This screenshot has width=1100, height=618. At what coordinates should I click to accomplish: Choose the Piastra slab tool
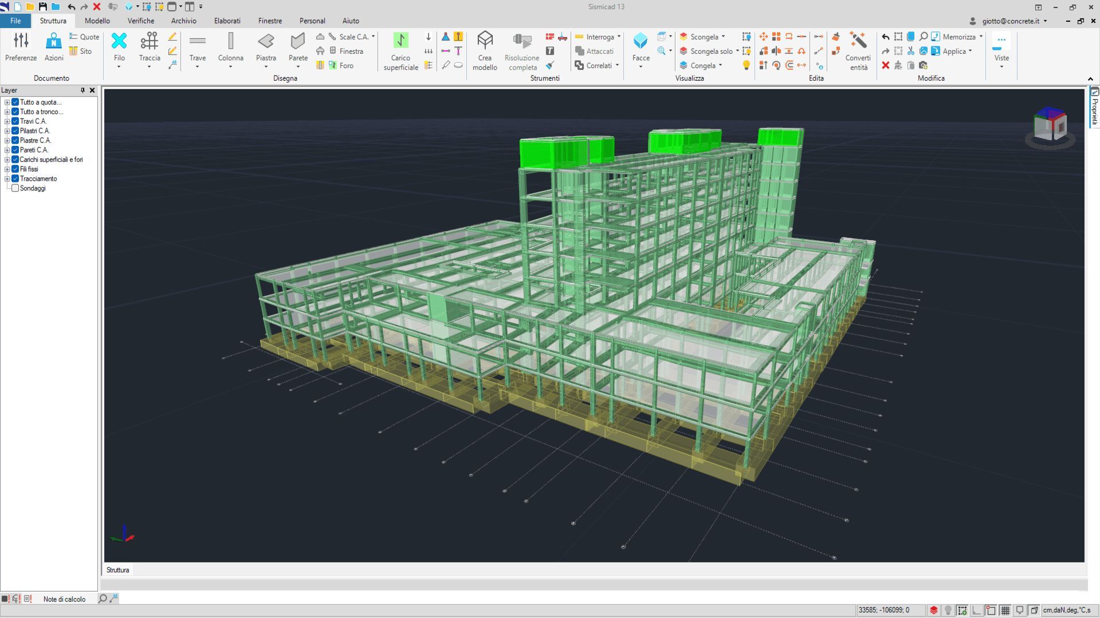tap(266, 41)
